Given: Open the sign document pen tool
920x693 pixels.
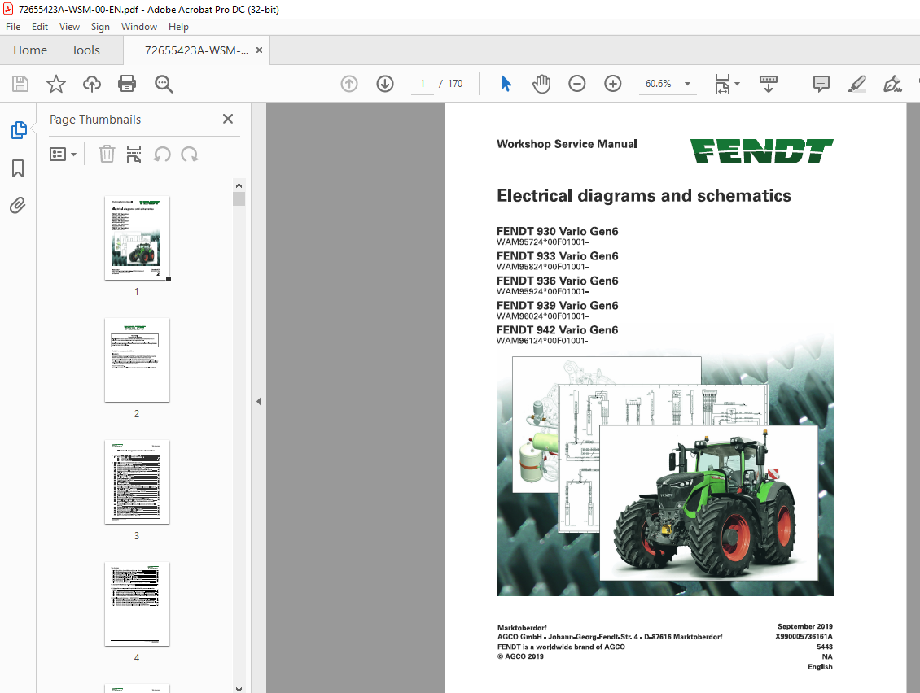Looking at the screenshot, I should click(x=892, y=84).
